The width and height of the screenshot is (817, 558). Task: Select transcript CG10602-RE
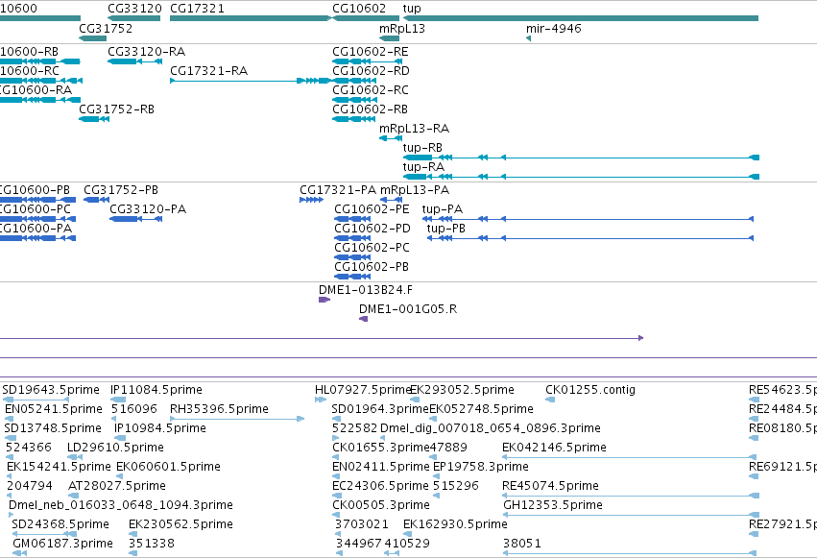click(x=371, y=52)
